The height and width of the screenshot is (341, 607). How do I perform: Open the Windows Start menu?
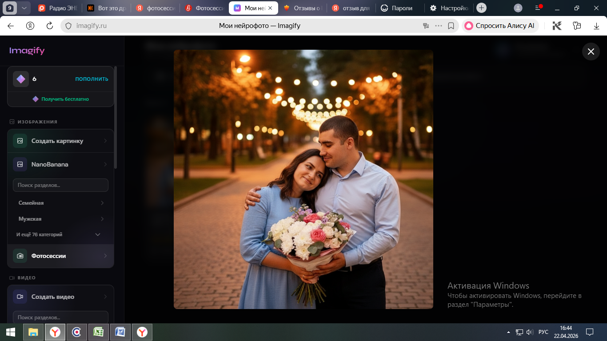(11, 332)
